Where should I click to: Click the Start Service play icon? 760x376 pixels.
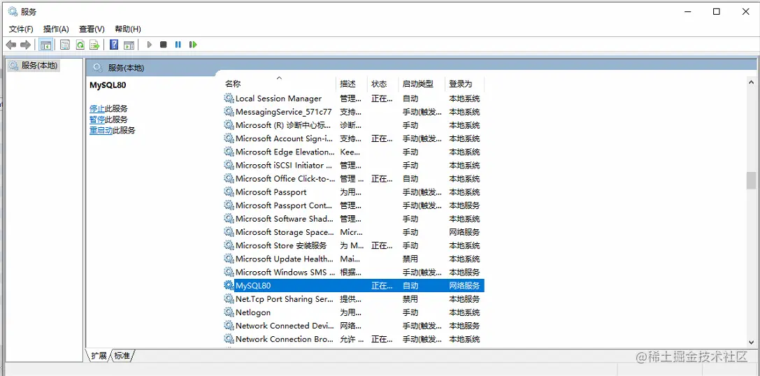(x=150, y=45)
